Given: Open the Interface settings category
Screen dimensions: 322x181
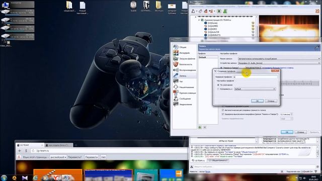Looking at the screenshot, I should pos(184,53).
